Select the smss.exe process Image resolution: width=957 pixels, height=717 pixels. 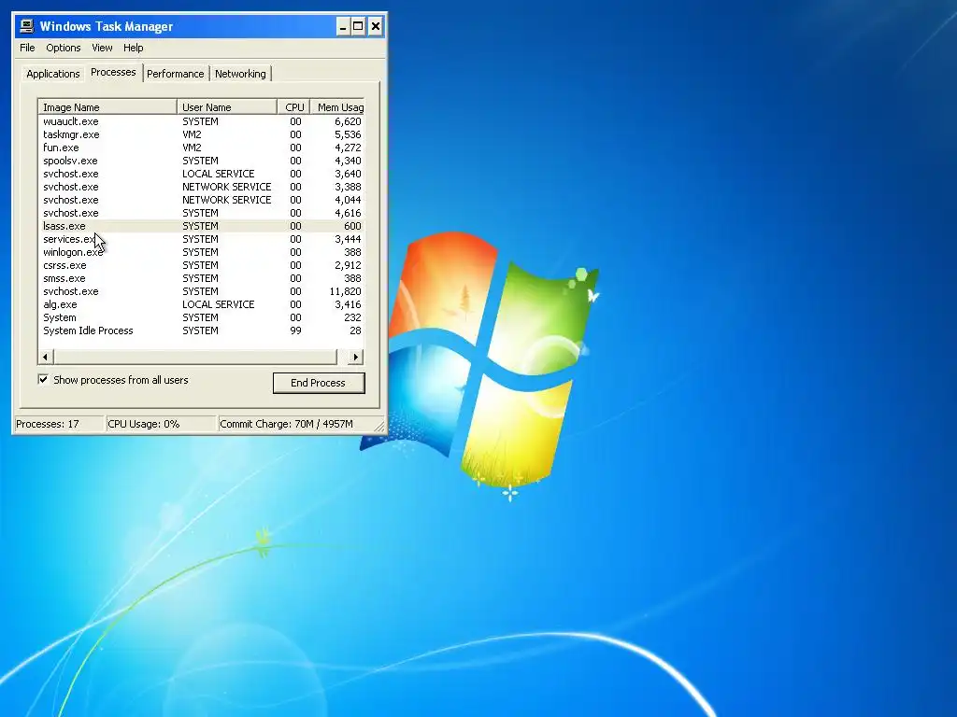tap(202, 278)
